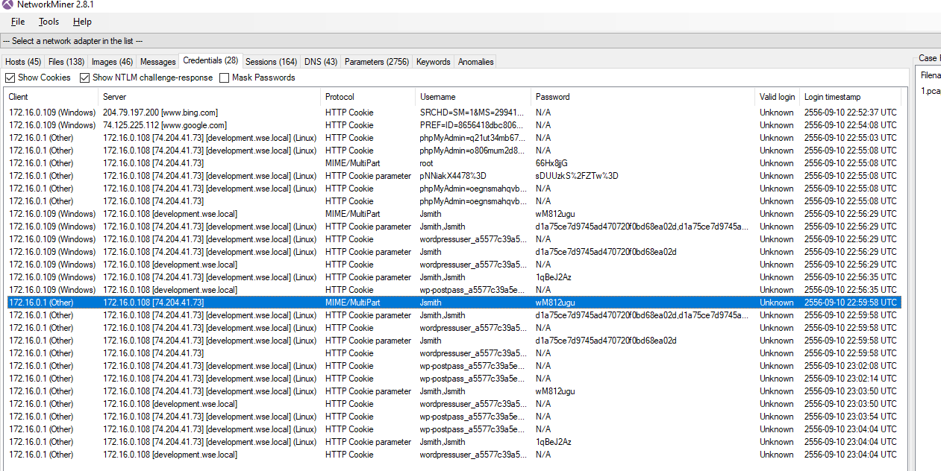Enable the Mask Passwords checkbox
The width and height of the screenshot is (941, 471).
point(224,78)
